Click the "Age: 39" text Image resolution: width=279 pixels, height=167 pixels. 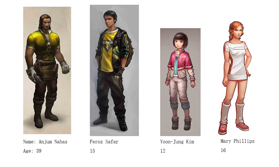[x=32, y=151]
